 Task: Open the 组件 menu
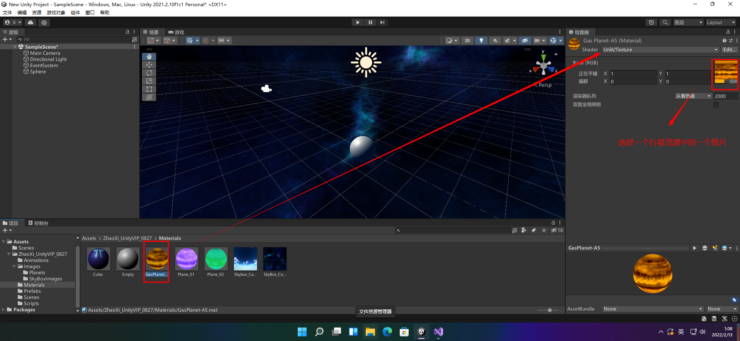point(75,13)
